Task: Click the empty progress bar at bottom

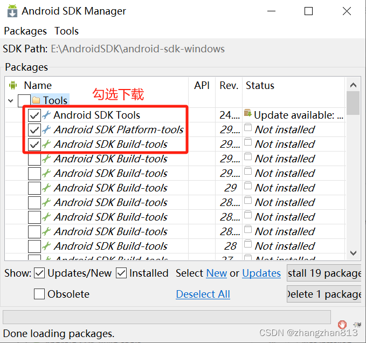Action: pyautogui.click(x=167, y=317)
